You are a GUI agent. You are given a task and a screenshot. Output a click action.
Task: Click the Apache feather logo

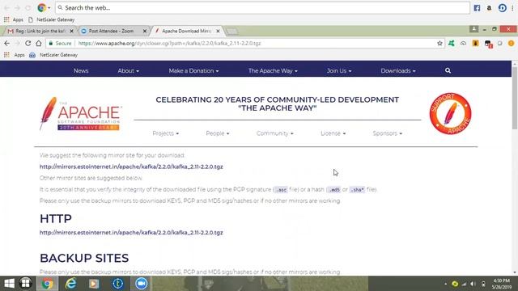pos(80,114)
